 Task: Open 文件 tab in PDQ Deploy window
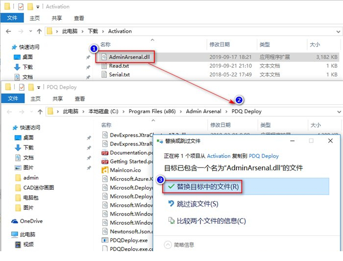click(x=13, y=98)
